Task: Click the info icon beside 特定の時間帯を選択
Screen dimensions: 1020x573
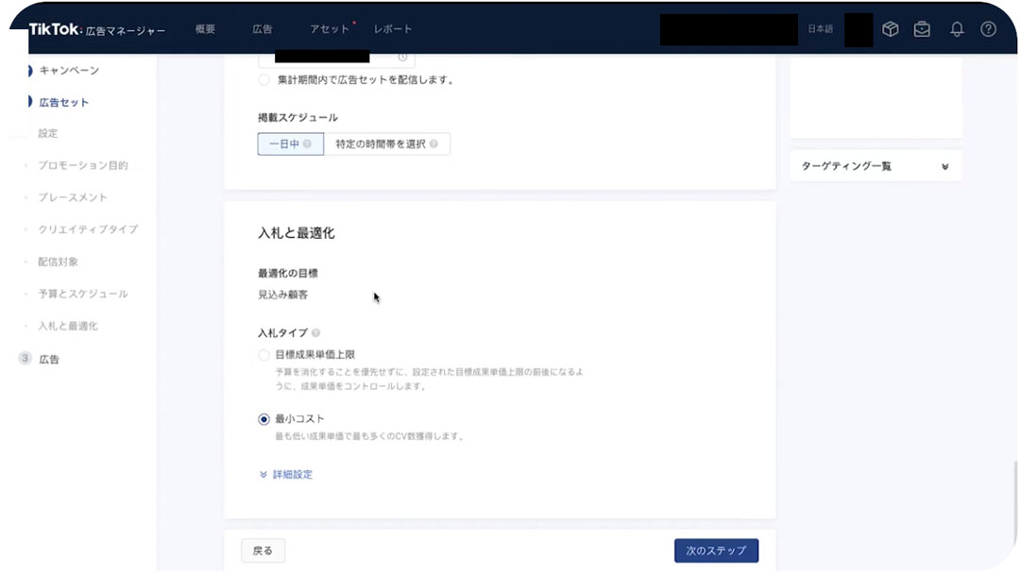Action: (x=434, y=144)
